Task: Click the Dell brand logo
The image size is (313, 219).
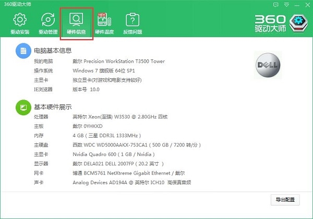Action: pos(268,65)
